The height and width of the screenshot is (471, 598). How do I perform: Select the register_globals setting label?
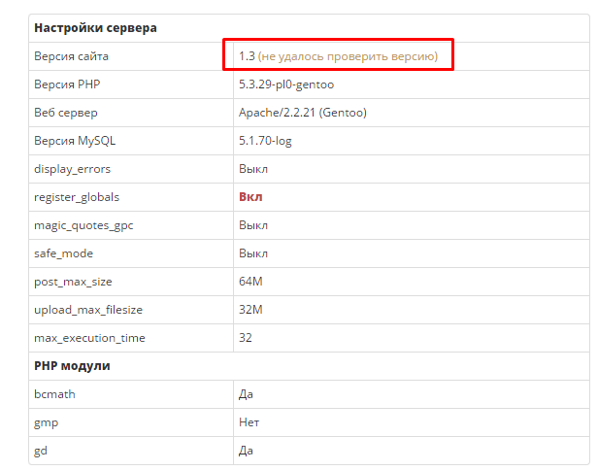(x=77, y=197)
